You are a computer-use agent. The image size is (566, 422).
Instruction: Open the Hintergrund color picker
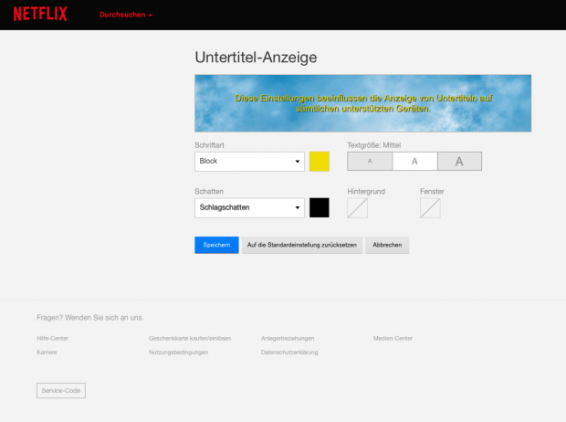coord(358,208)
